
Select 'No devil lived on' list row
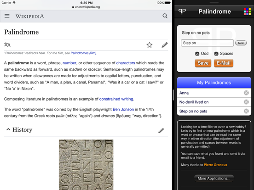[214, 102]
